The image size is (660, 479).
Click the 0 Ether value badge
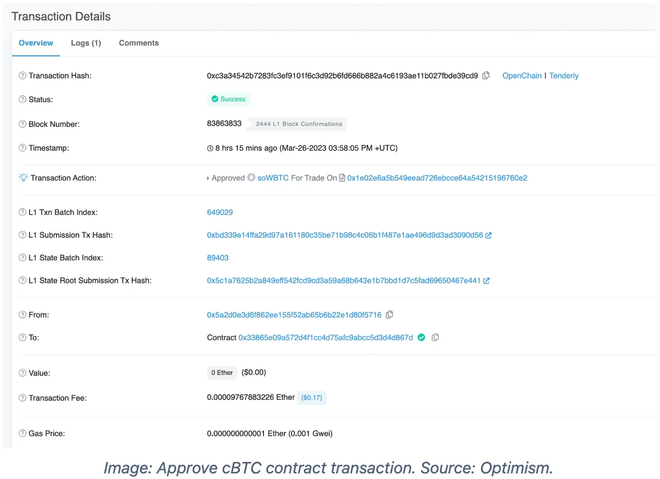(222, 372)
